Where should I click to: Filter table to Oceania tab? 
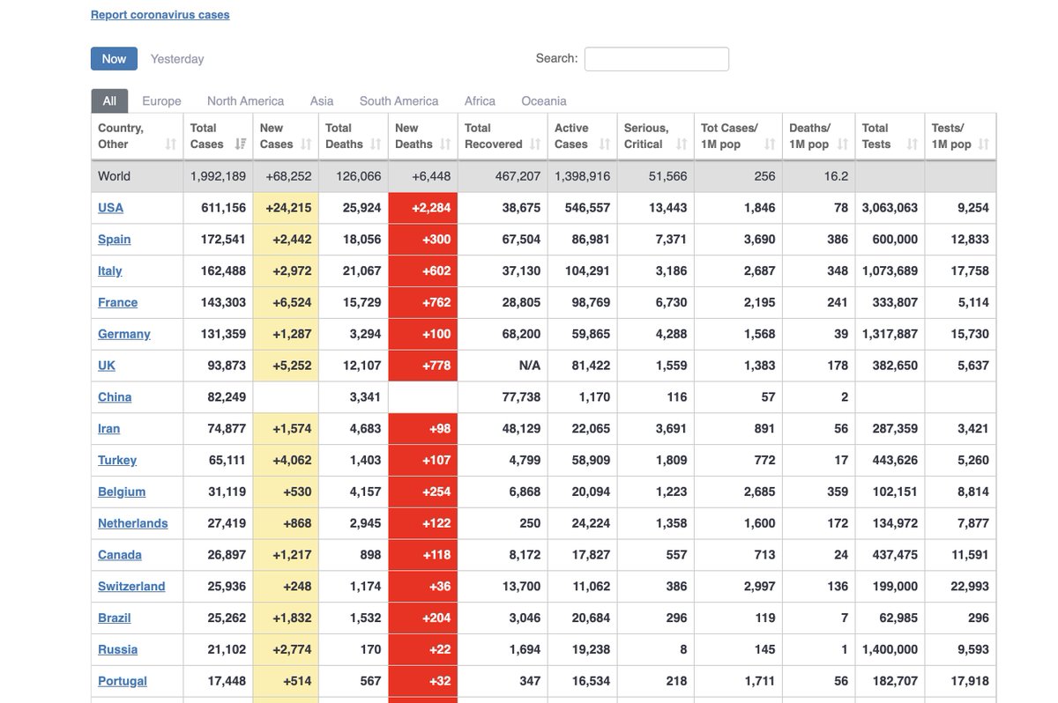pos(544,100)
